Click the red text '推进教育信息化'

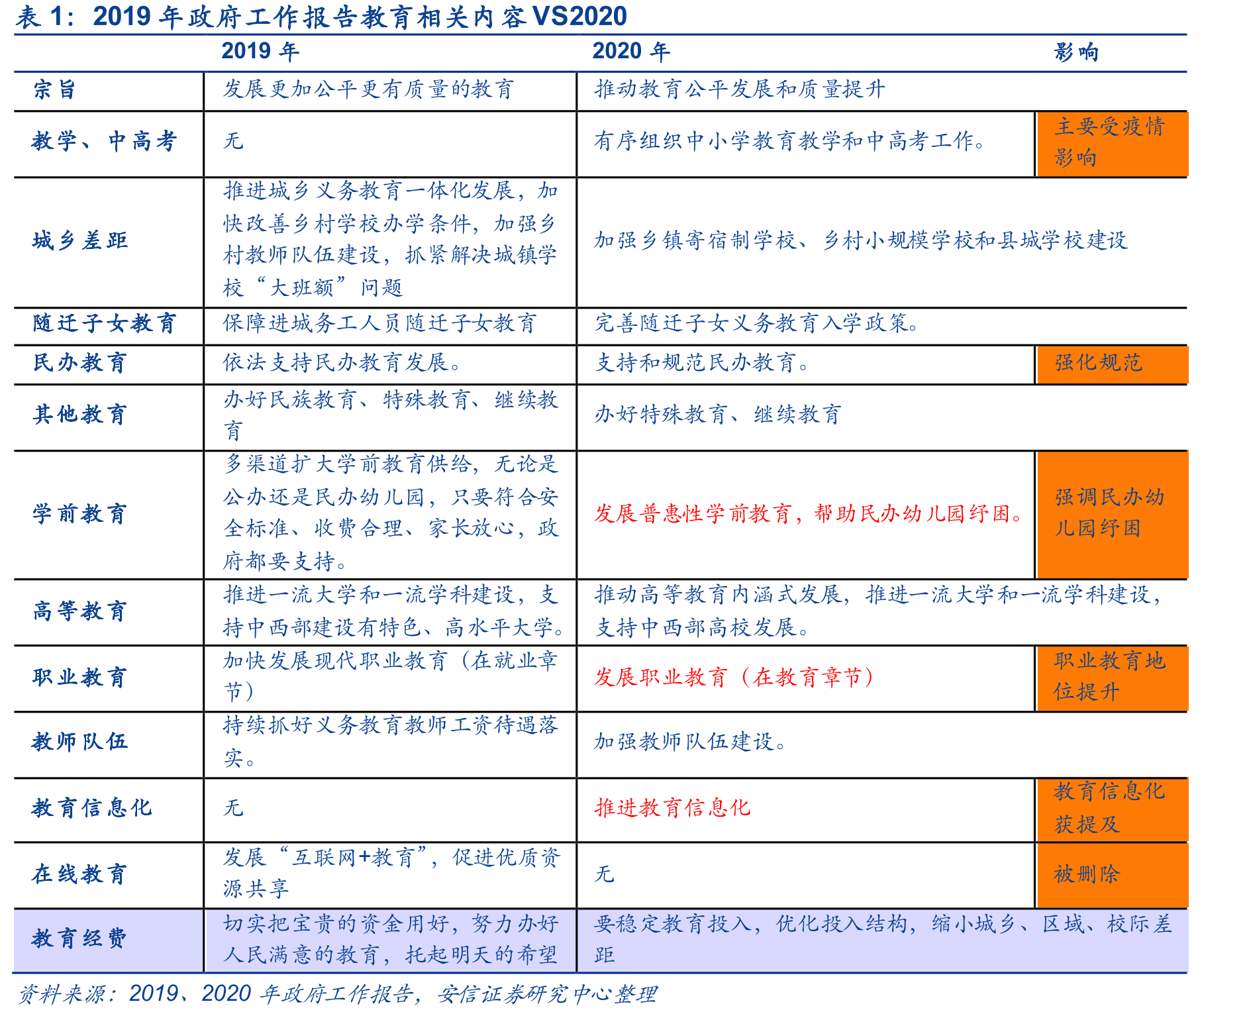pyautogui.click(x=672, y=808)
